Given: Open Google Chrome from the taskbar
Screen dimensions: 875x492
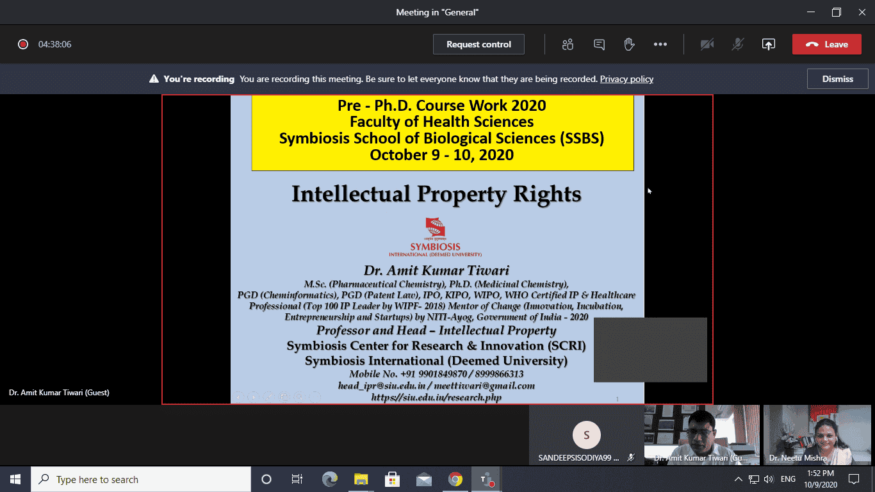Looking at the screenshot, I should click(455, 479).
